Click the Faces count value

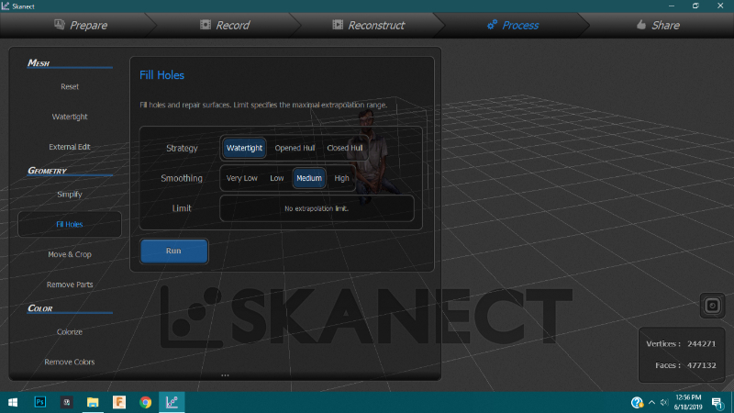click(701, 365)
